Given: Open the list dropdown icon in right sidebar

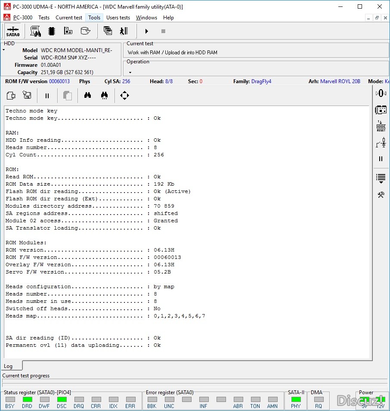Looking at the screenshot, I should click(381, 177).
